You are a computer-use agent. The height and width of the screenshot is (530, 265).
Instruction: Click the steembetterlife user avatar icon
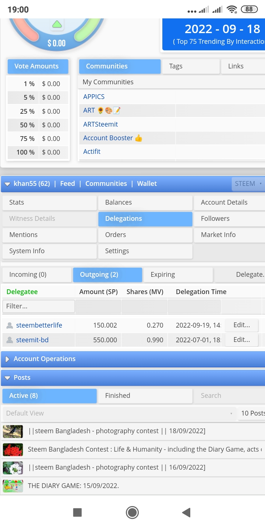click(10, 325)
